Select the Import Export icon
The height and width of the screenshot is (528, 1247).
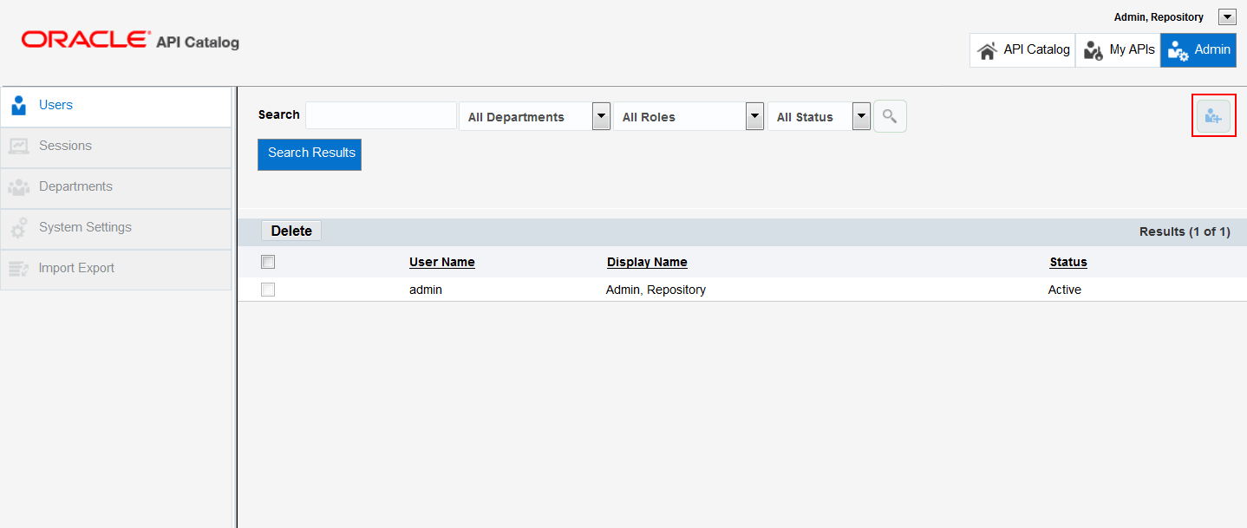click(x=18, y=268)
